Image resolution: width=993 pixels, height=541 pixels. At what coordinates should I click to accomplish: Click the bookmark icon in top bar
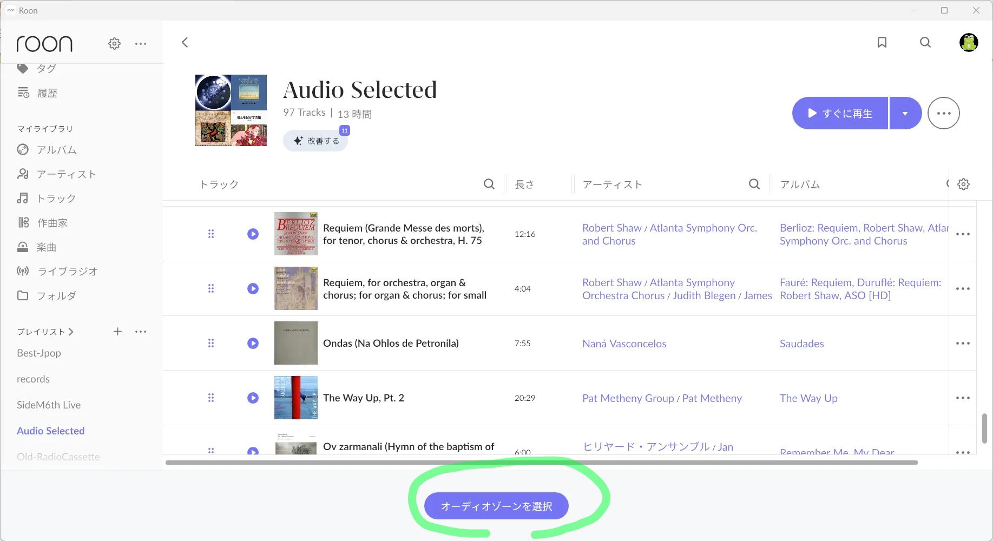[x=882, y=42]
